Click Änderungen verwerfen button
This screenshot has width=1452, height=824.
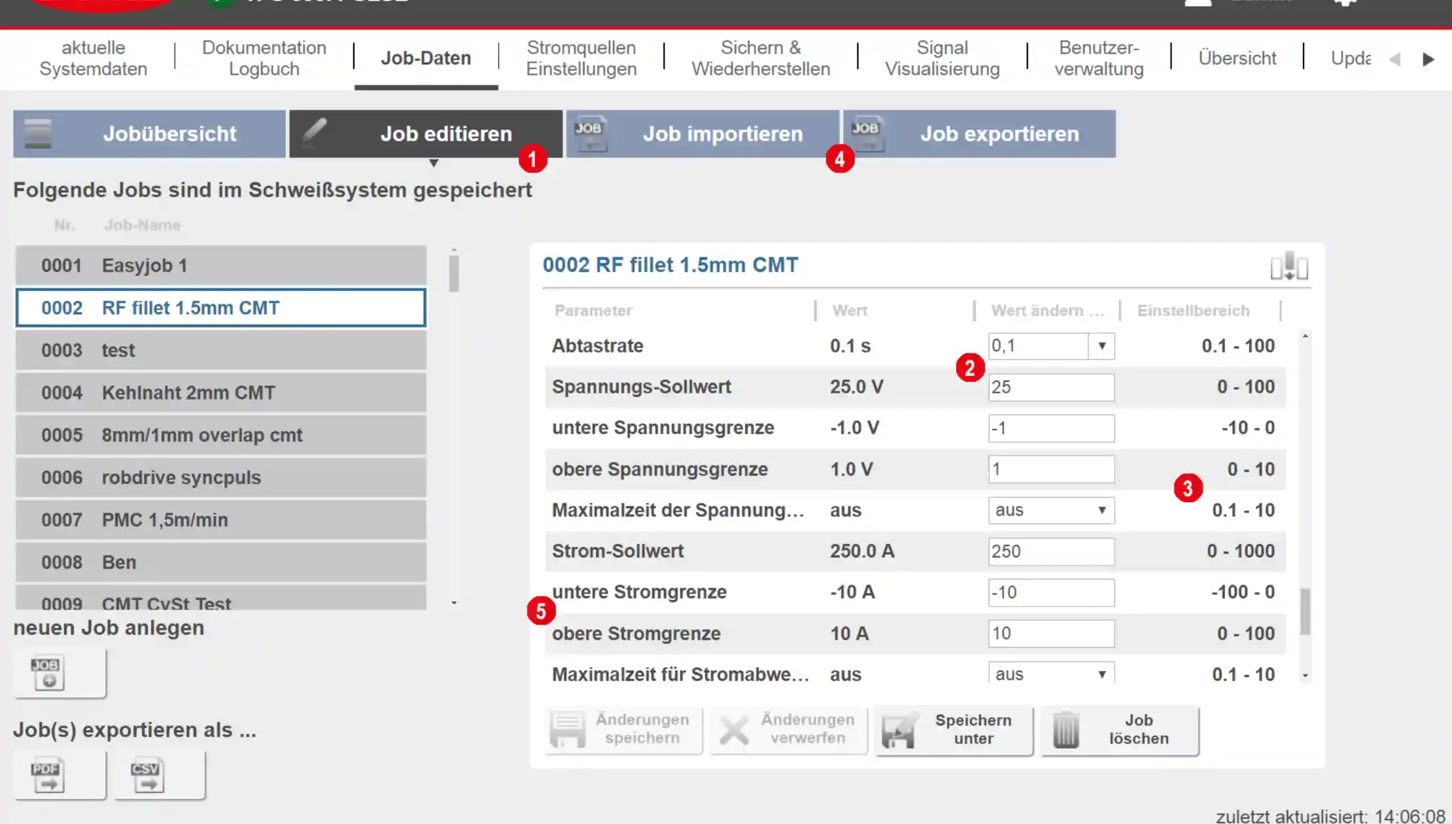point(788,729)
